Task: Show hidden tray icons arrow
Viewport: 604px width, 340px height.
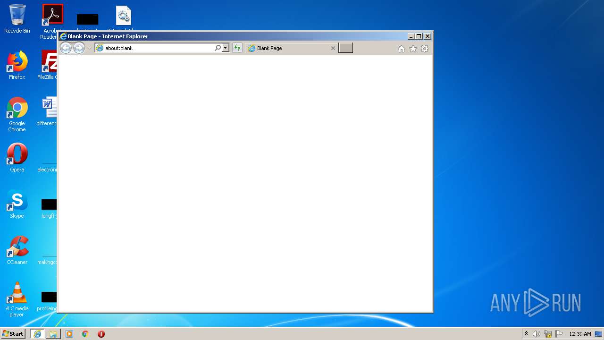Action: coord(526,334)
